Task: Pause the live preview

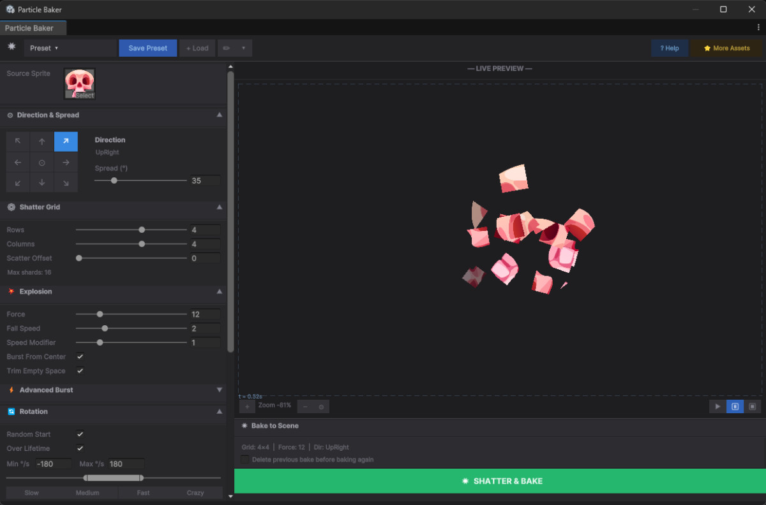Action: [735, 406]
